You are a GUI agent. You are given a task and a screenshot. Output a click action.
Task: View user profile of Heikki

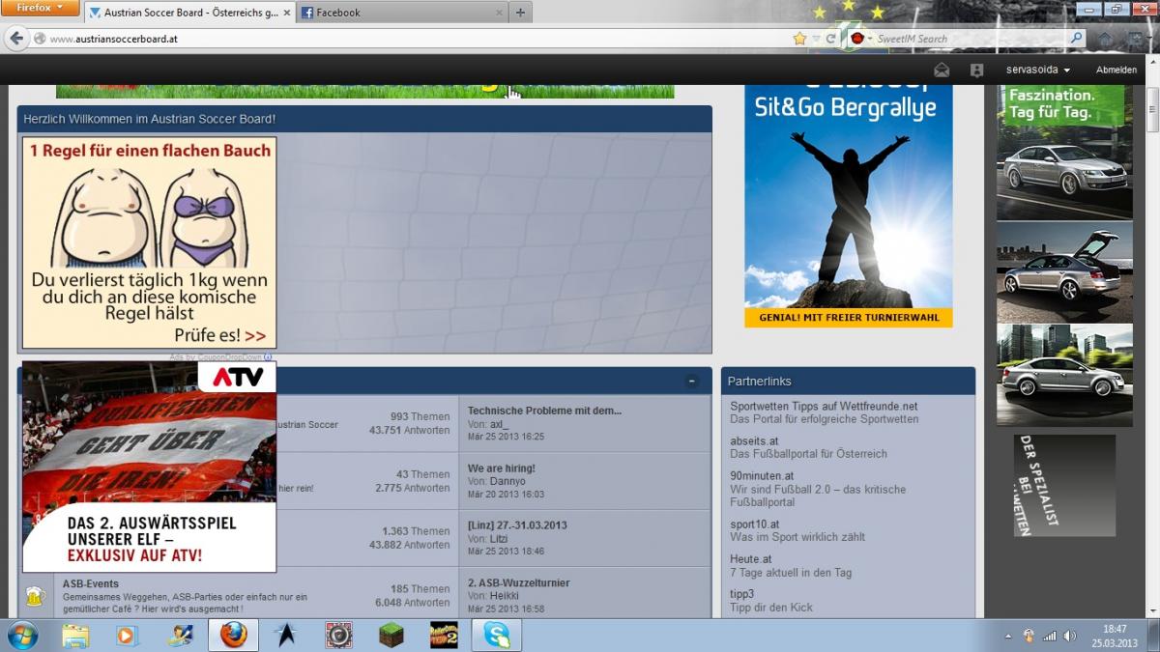point(505,596)
